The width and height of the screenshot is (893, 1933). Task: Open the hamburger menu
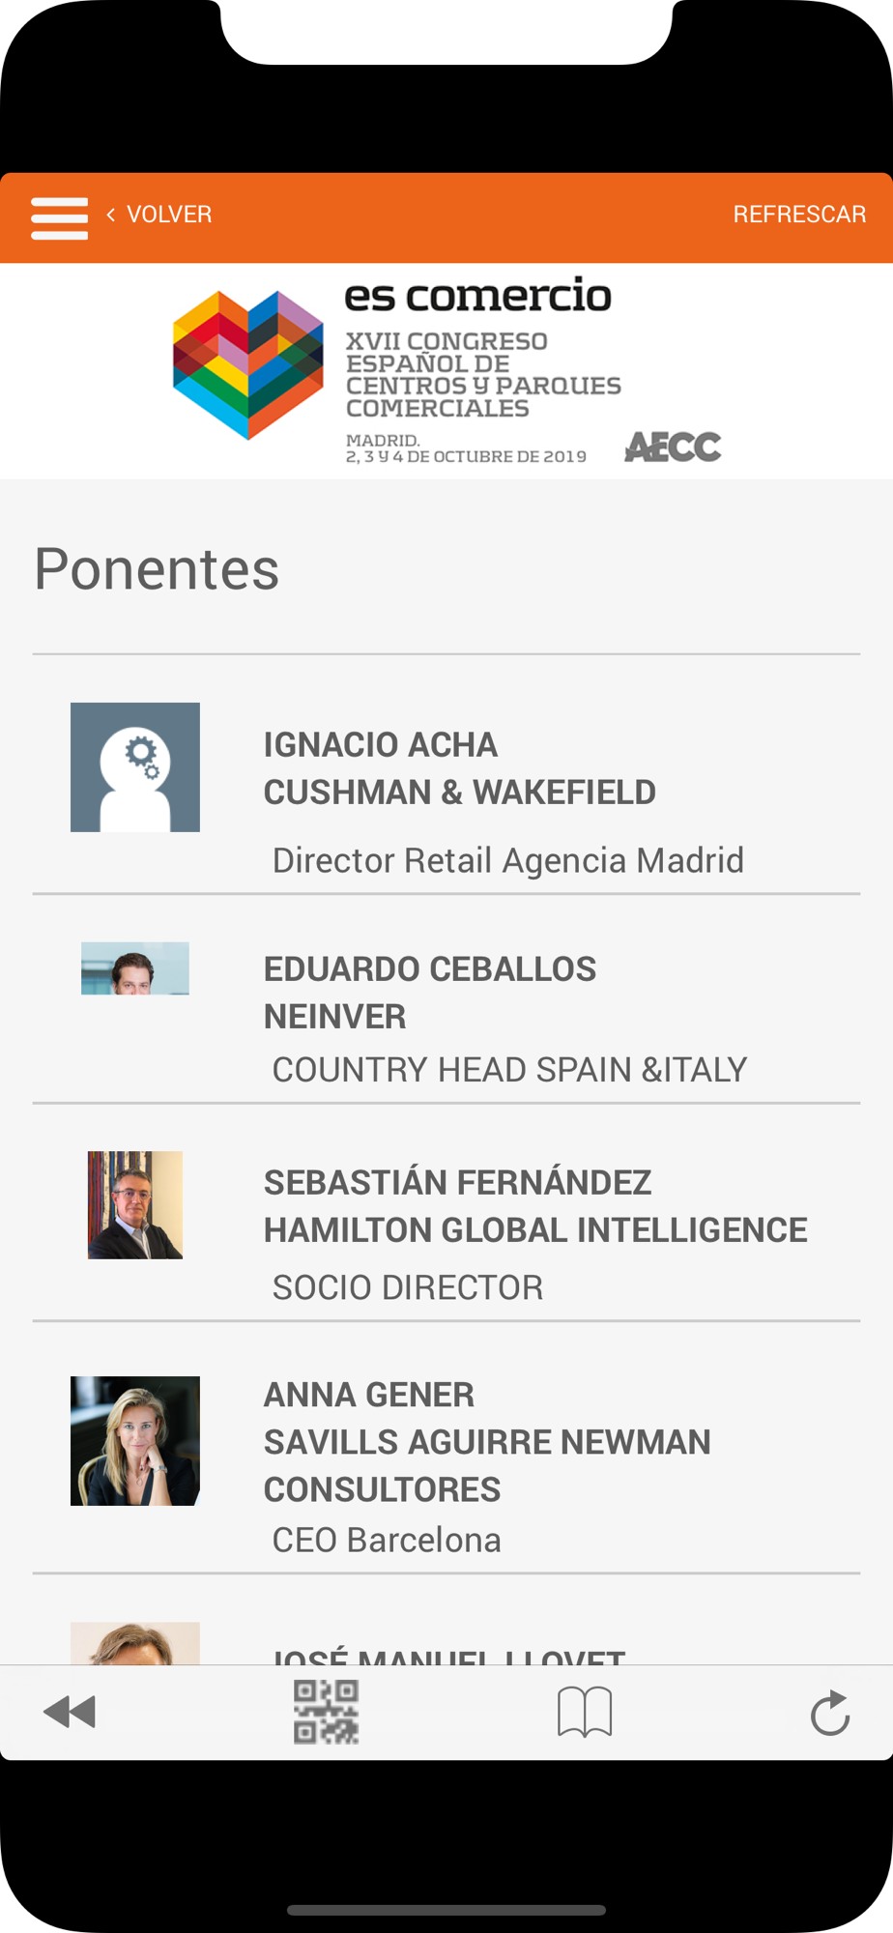point(59,217)
